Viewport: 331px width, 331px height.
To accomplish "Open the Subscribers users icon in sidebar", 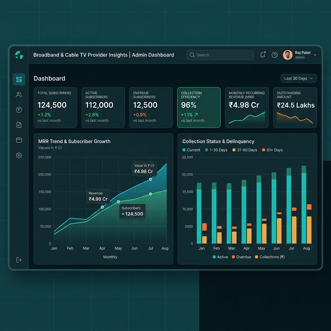I will click(19, 95).
